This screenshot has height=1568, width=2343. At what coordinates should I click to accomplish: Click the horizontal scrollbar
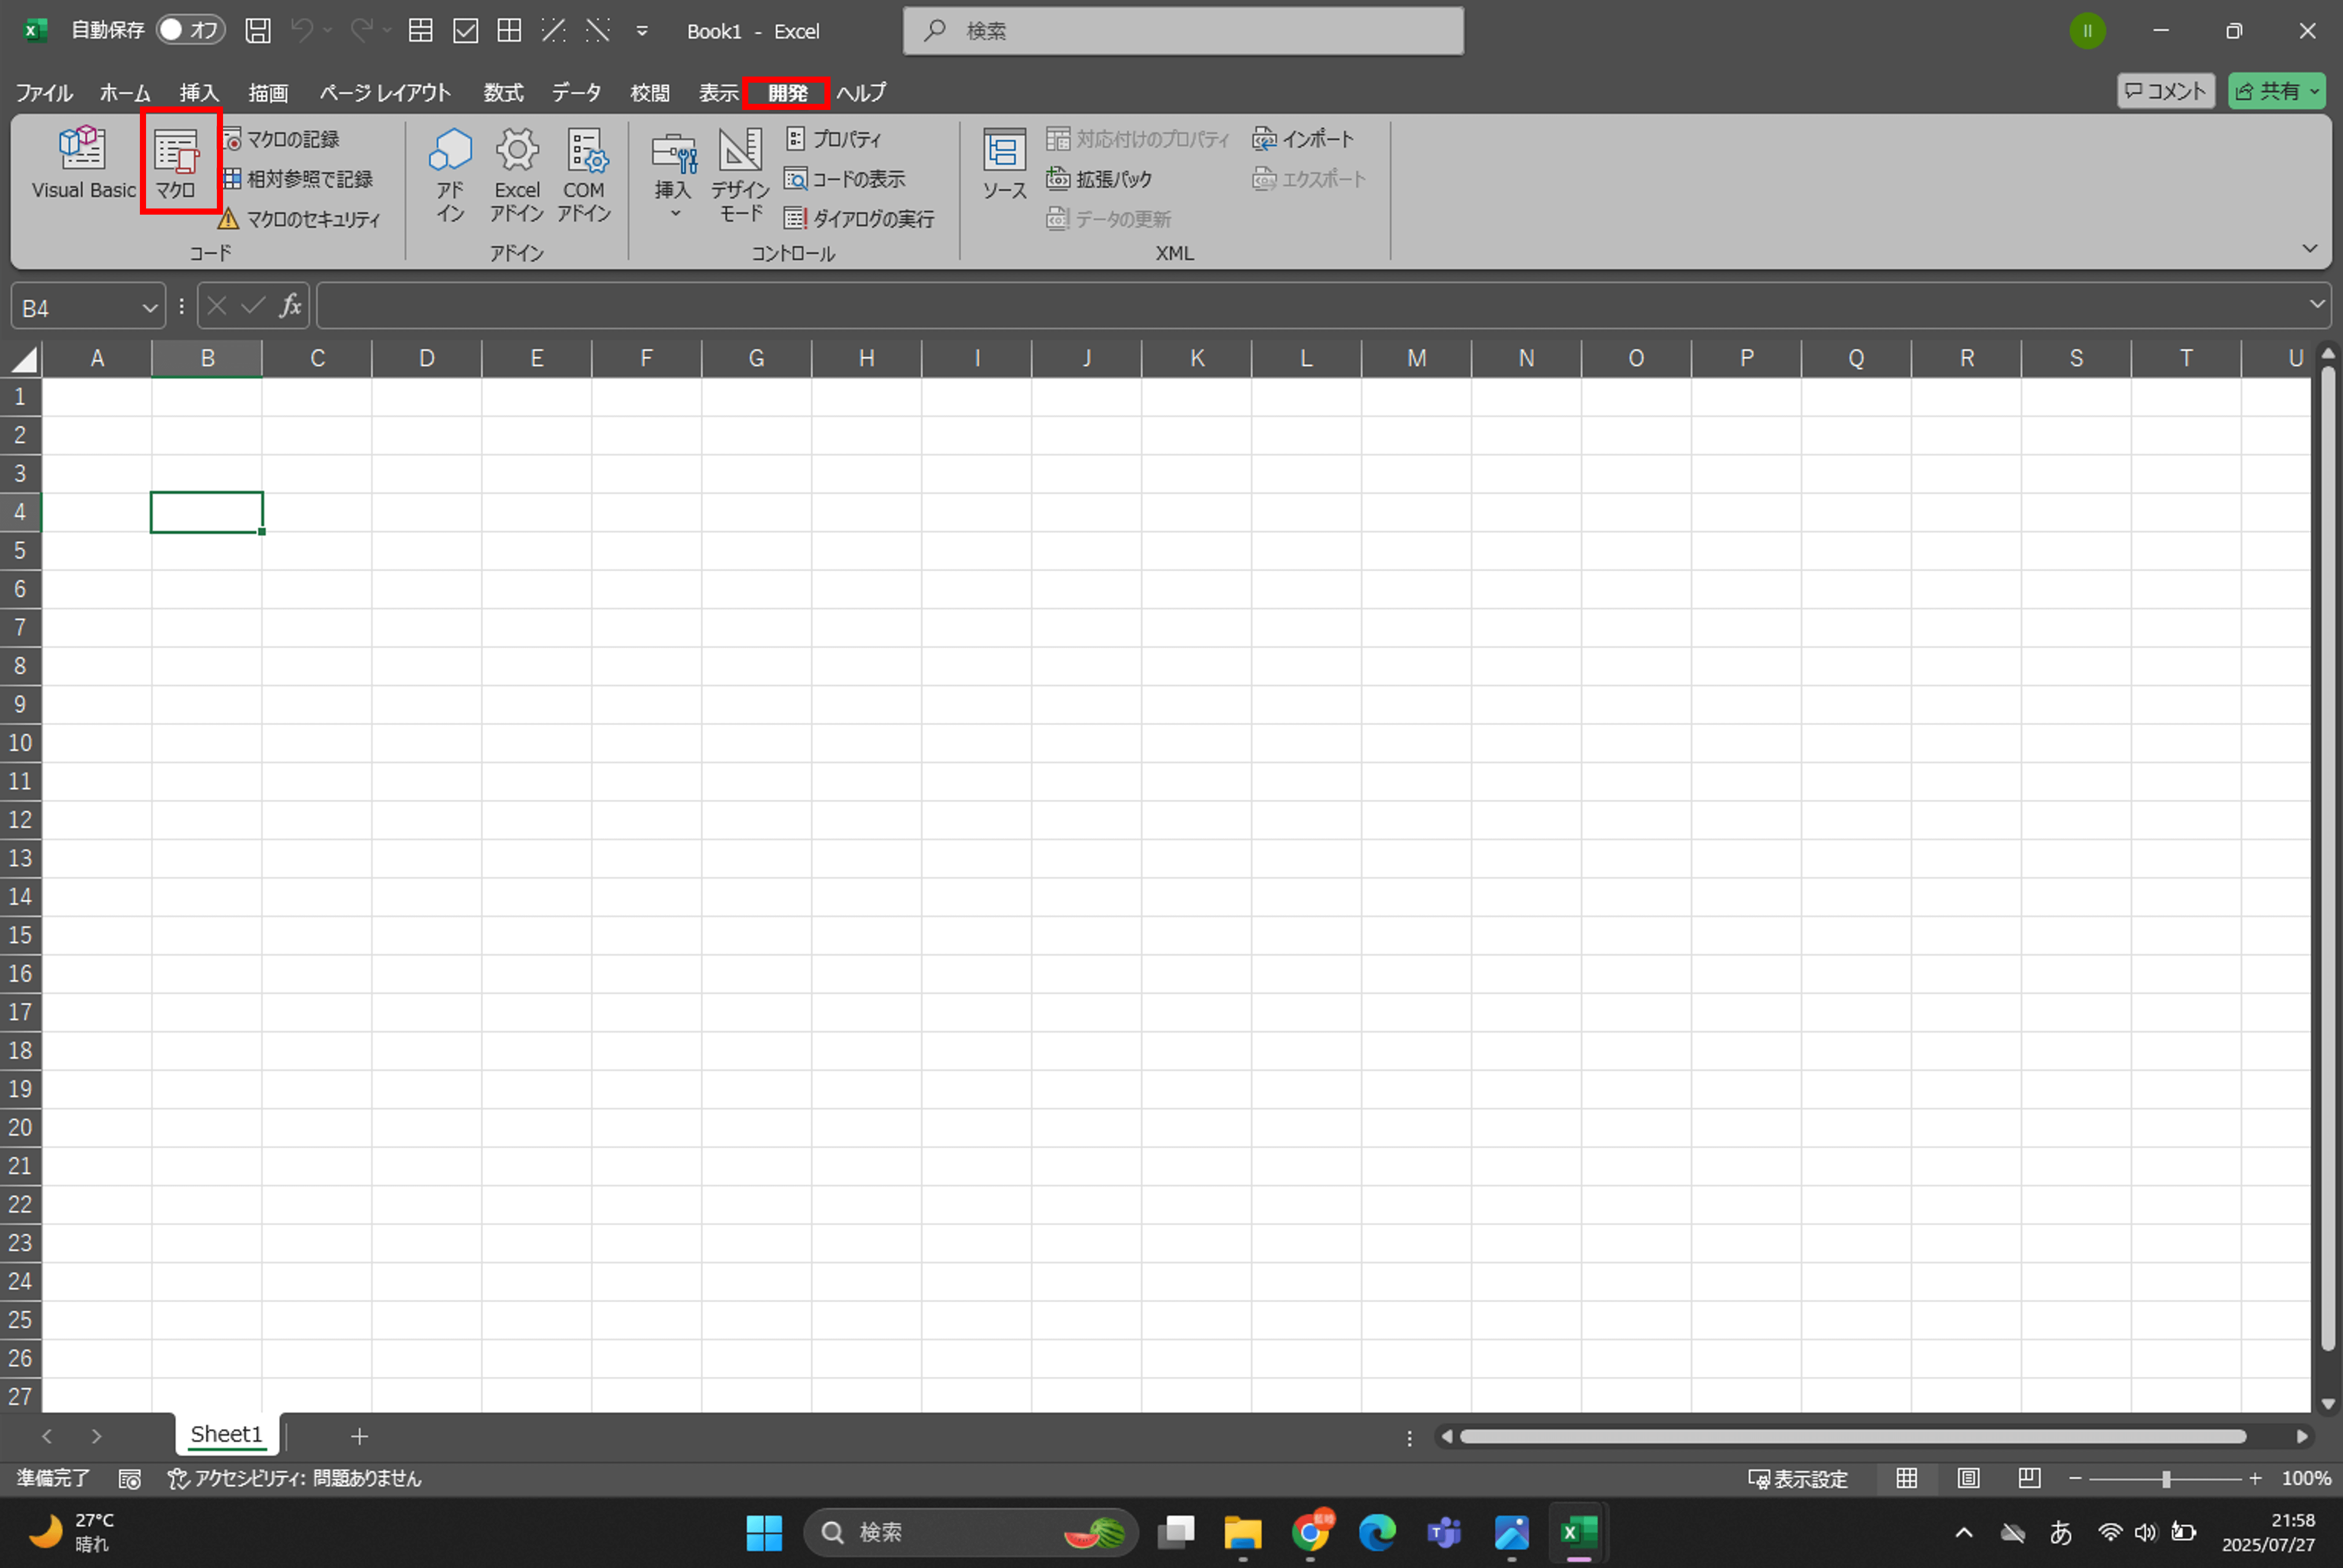pyautogui.click(x=1852, y=1436)
